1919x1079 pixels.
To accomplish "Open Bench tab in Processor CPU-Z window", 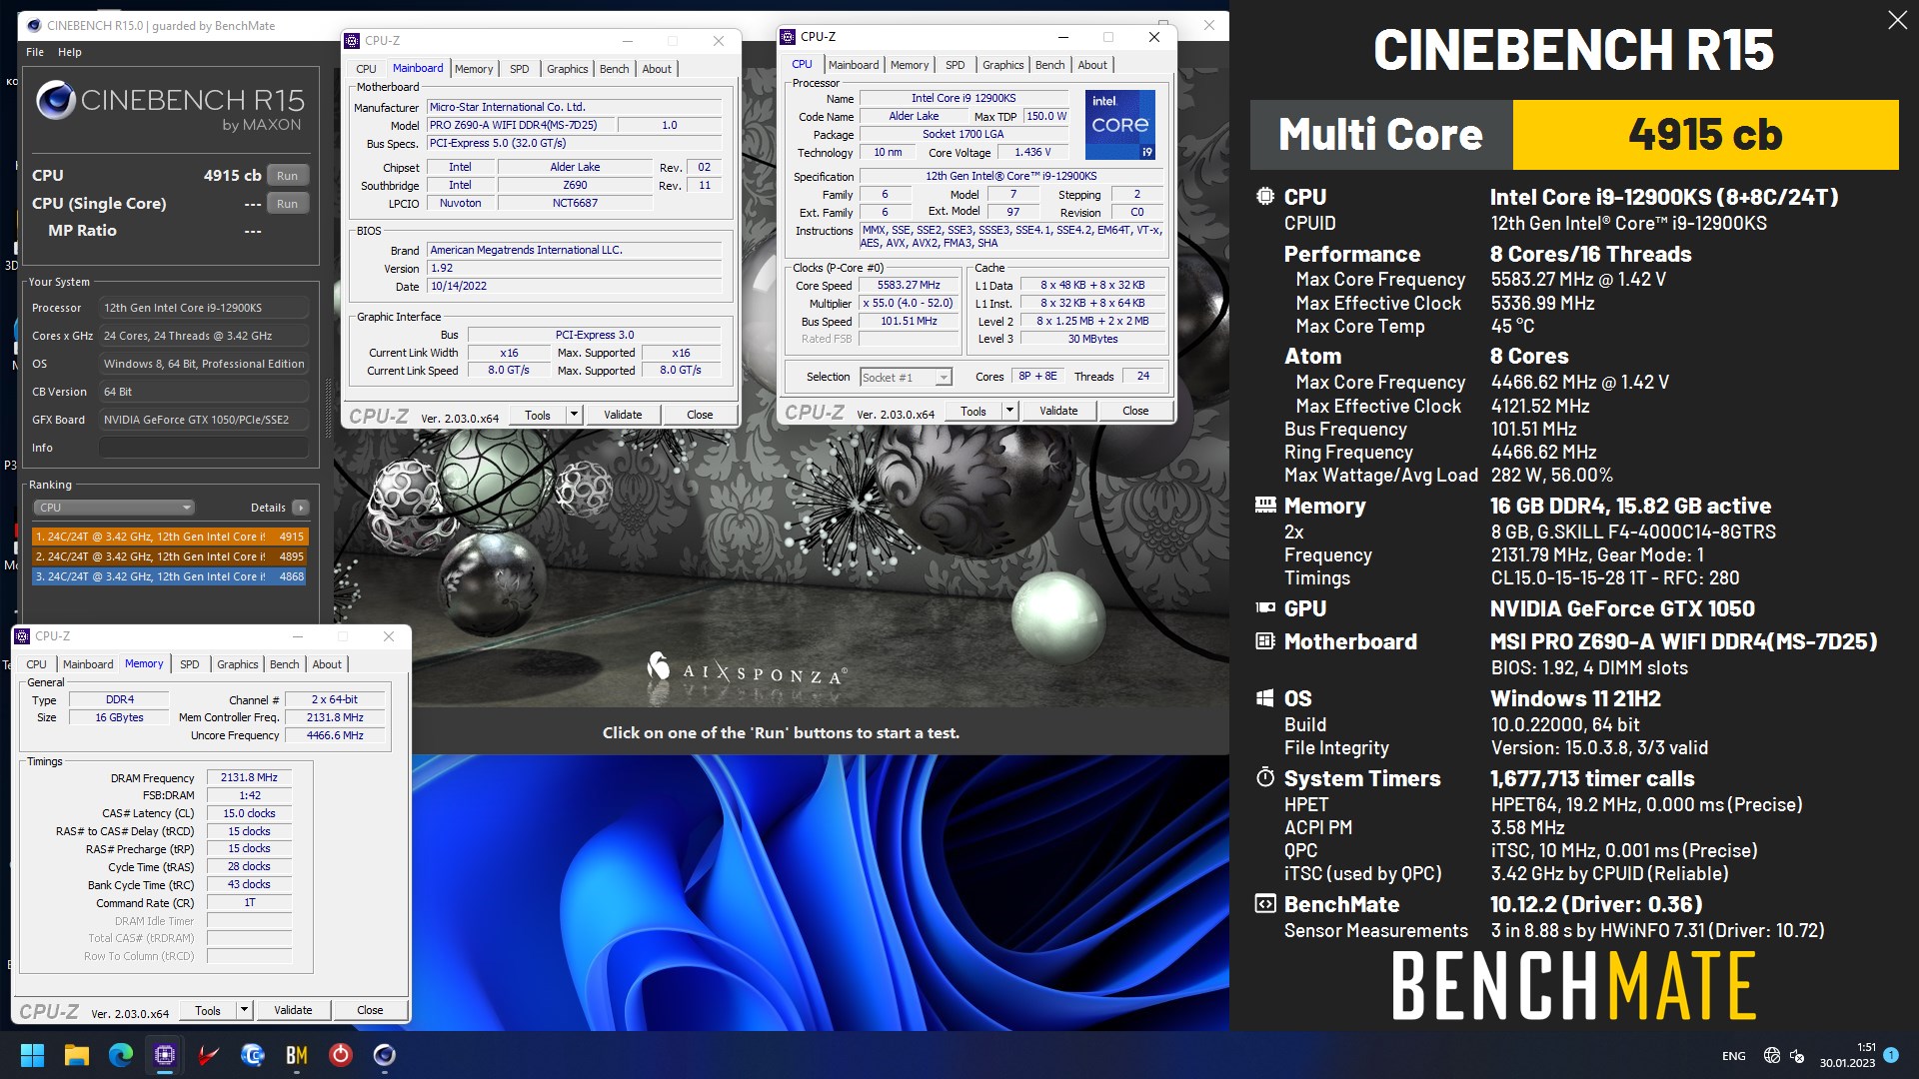I will 1050,65.
